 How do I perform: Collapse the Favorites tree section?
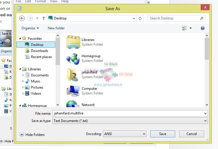click(20, 38)
